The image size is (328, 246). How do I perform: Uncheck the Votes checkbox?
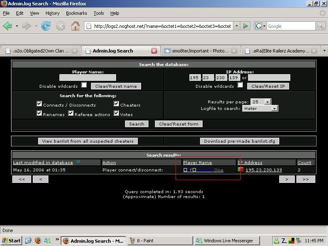116,113
